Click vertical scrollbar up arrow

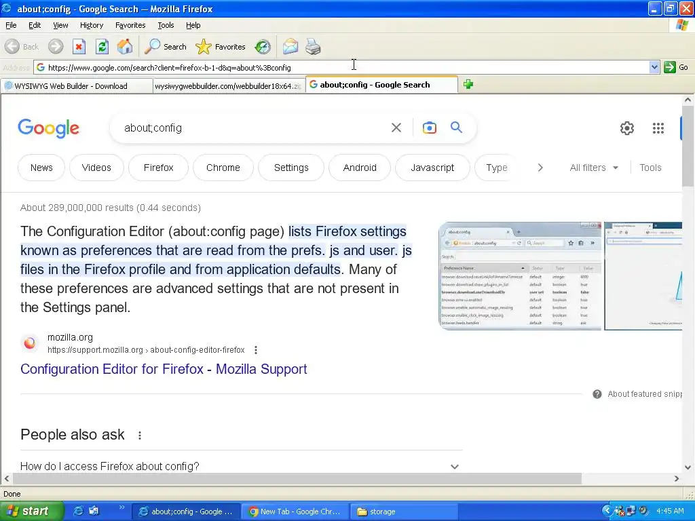click(688, 100)
